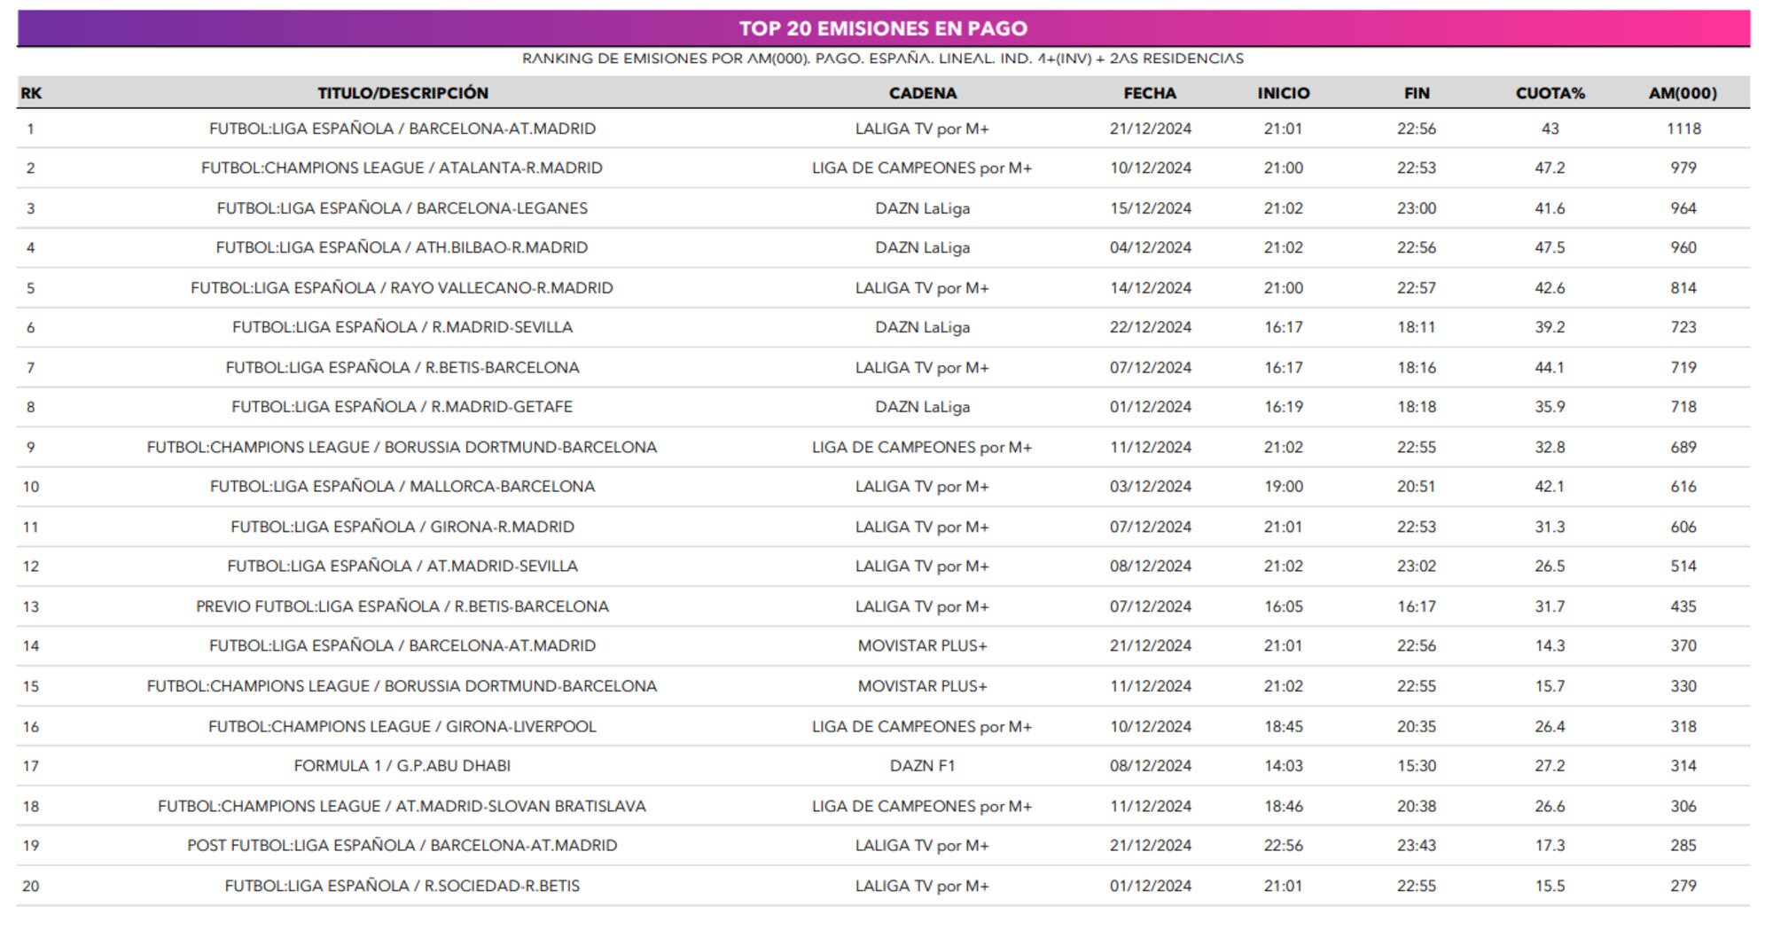Viewport: 1773px width, 938px height.
Task: Click the 1118 audience value in row 1
Action: coord(1683,129)
